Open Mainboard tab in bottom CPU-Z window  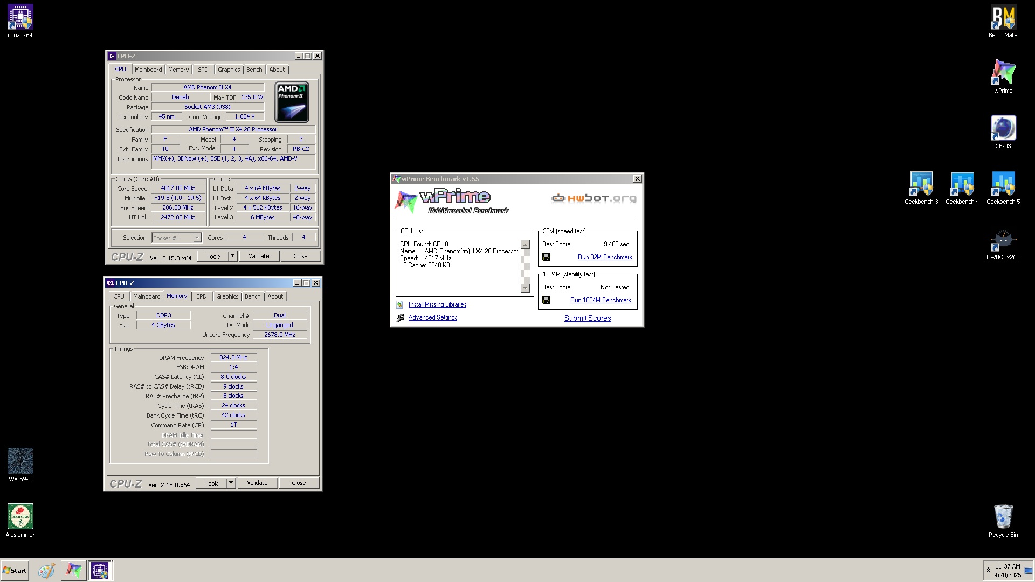click(x=147, y=296)
